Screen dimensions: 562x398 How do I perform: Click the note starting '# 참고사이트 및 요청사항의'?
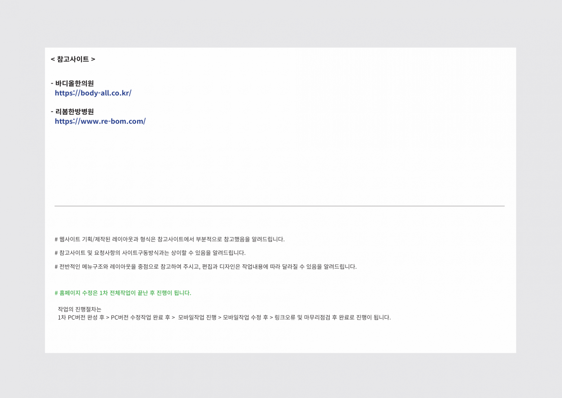pyautogui.click(x=150, y=253)
